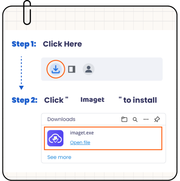Open the three-dot more options menu

[146, 119]
